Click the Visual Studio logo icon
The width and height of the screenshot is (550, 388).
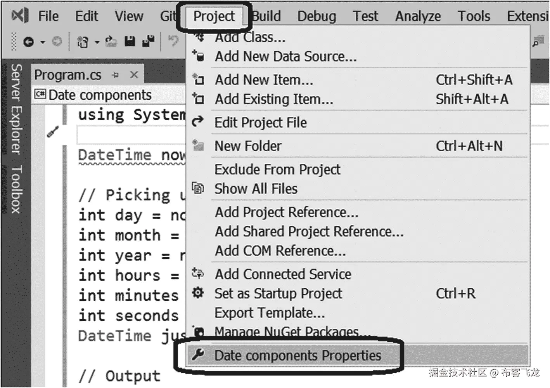click(20, 16)
